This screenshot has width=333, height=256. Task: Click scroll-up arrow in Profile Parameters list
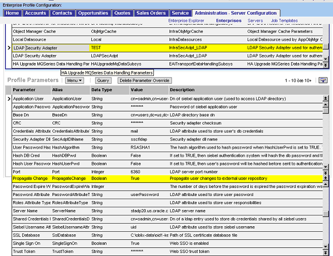(325, 105)
